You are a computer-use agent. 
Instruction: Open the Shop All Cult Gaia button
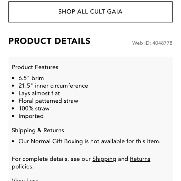tap(90, 12)
